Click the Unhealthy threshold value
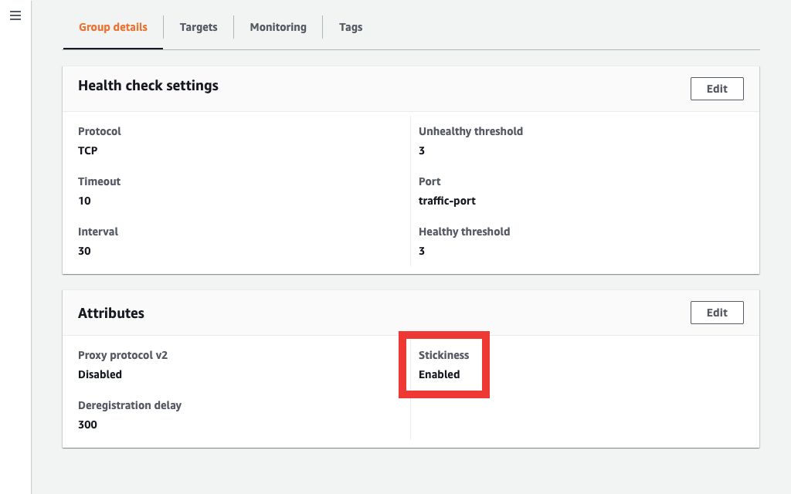 421,151
